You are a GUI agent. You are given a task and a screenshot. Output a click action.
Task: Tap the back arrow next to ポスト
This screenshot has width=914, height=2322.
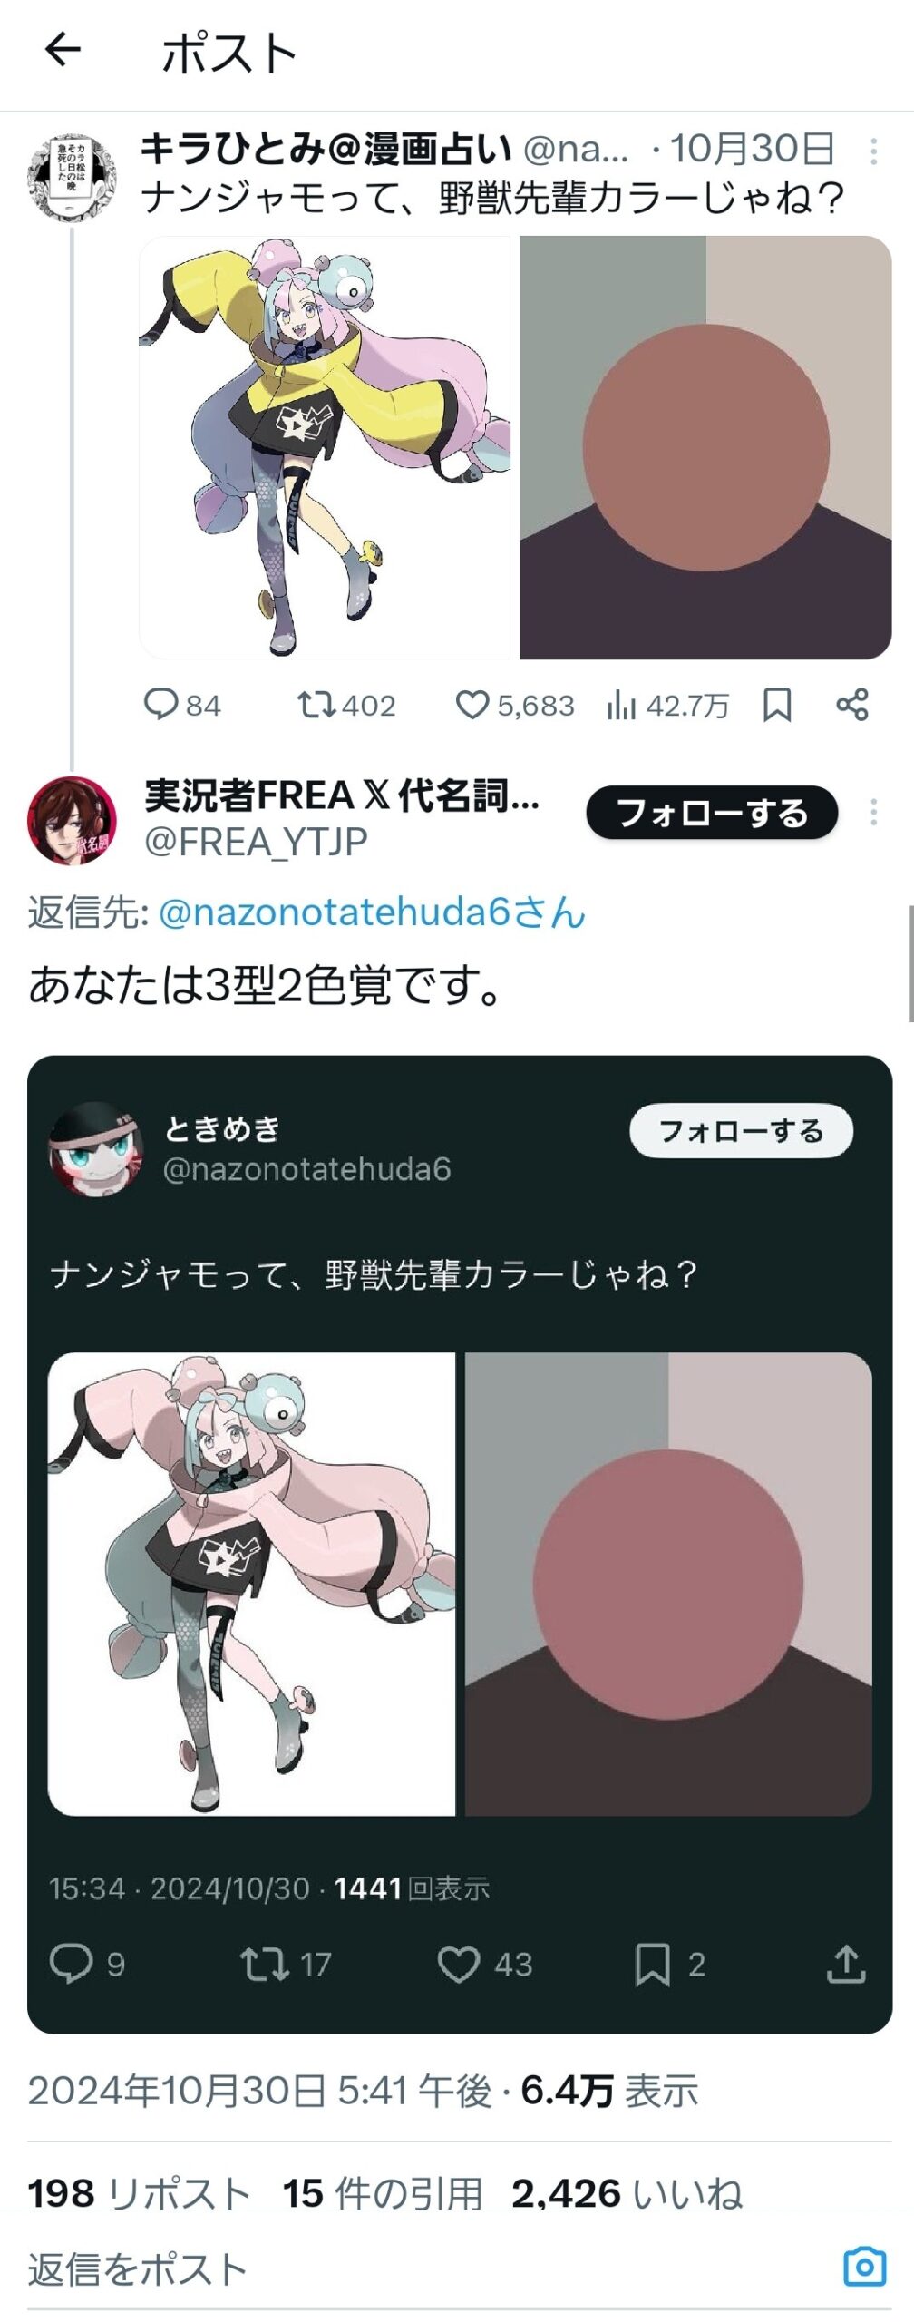[x=63, y=50]
